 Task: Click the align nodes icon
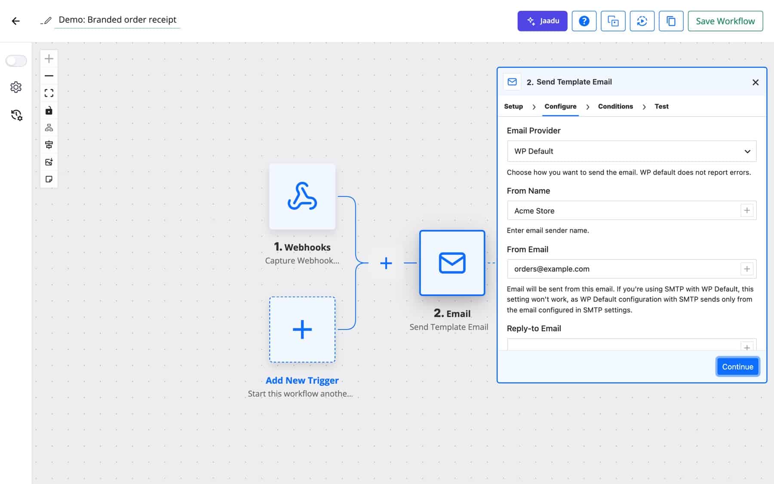pos(49,145)
